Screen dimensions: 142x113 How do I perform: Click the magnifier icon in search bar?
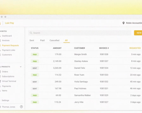[31, 33]
